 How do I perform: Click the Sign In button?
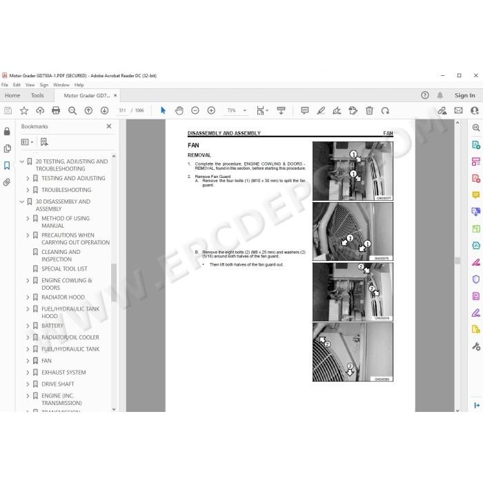465,95
